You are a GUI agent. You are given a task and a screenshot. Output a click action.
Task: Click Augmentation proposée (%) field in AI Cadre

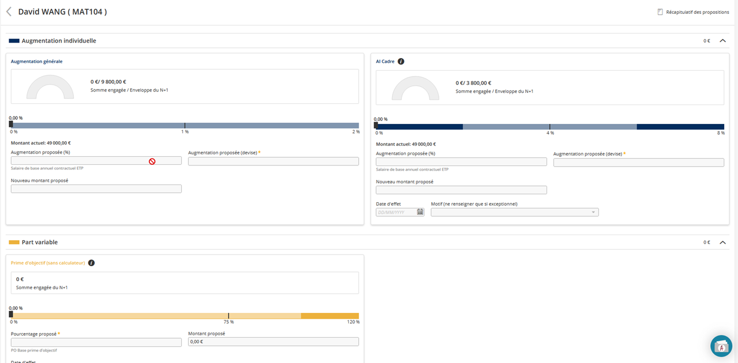[461, 162]
